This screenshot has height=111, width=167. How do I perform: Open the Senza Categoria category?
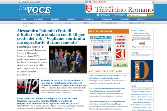tap(29, 23)
